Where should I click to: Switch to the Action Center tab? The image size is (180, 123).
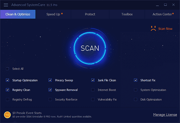click(162, 14)
